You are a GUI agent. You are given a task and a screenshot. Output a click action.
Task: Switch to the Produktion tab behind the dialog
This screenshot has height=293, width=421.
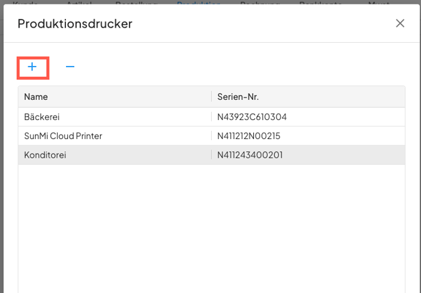(x=199, y=3)
